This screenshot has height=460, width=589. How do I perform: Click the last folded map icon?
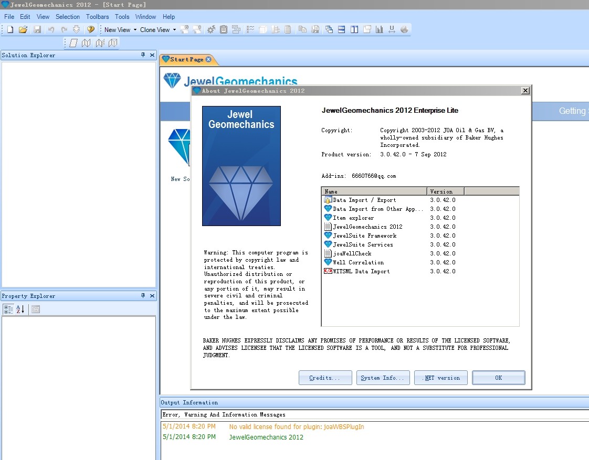coord(113,43)
